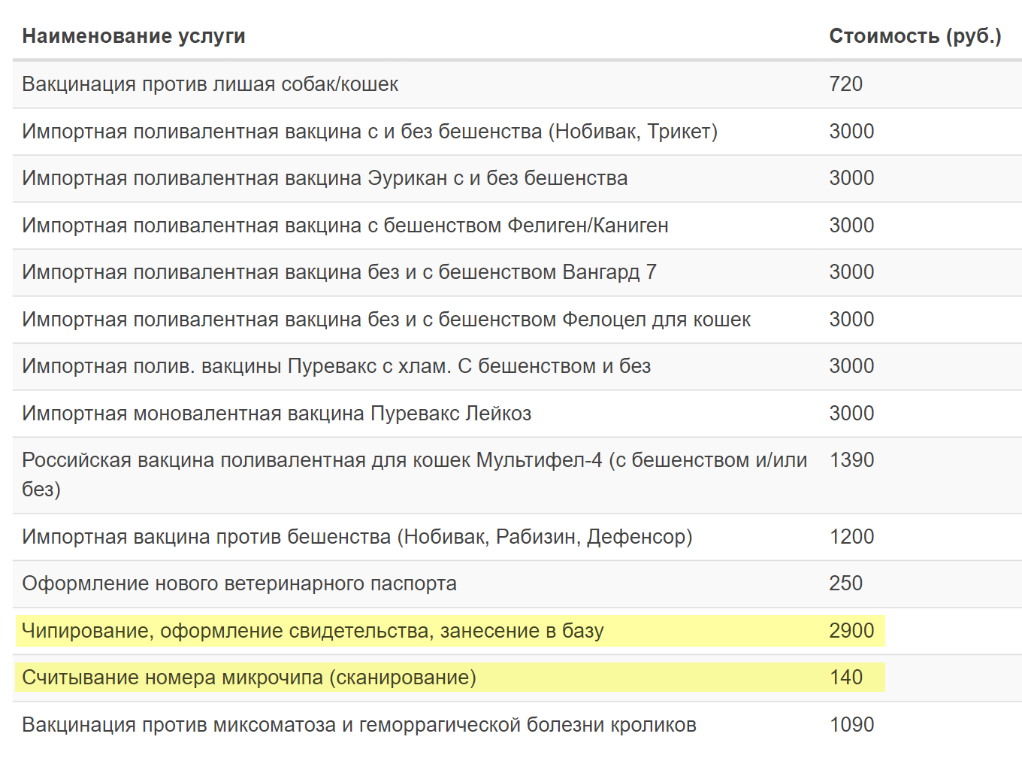Viewport: 1022px width, 767px height.
Task: Select the Вангард 7 vaccine row text
Action: pos(339,272)
